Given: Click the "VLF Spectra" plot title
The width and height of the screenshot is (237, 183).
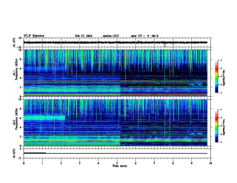Looking at the screenshot, I should [x=34, y=36].
